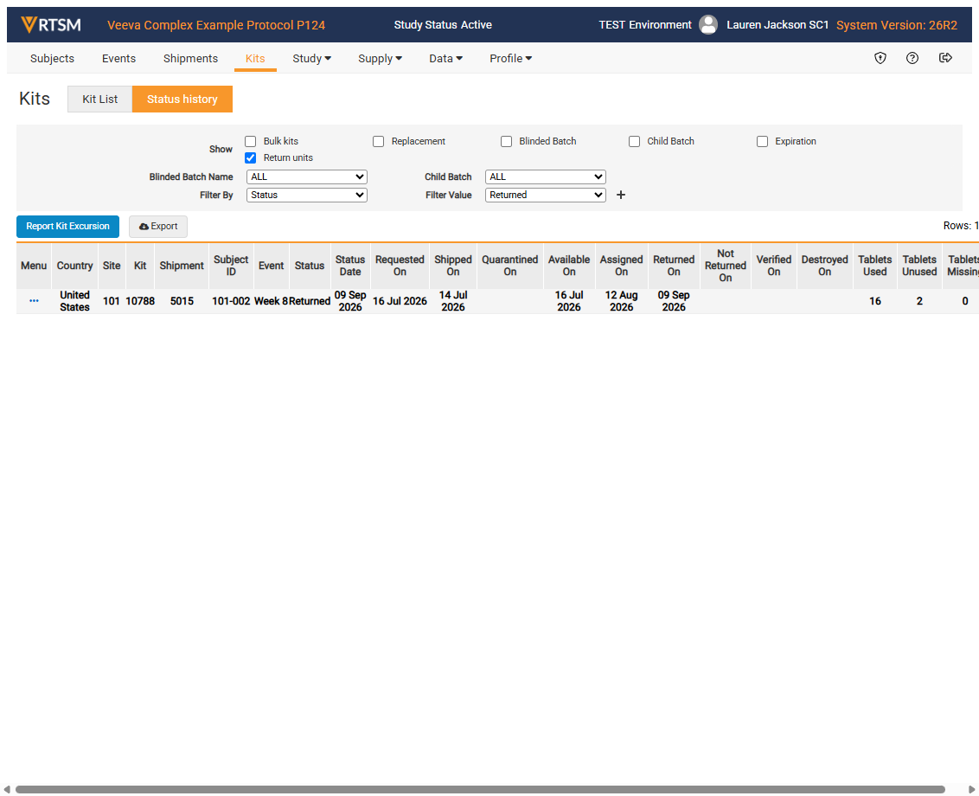Click the System Version: 26R2 text
This screenshot has width=979, height=796.
pos(897,25)
